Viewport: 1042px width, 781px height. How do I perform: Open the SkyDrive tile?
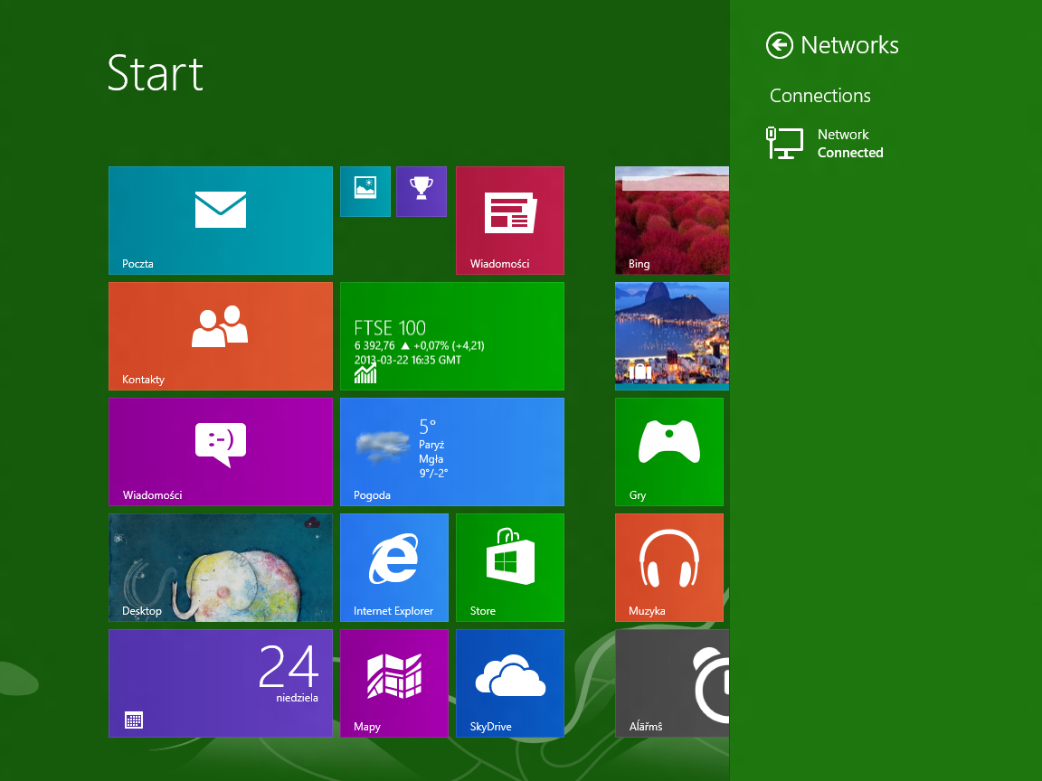[510, 683]
